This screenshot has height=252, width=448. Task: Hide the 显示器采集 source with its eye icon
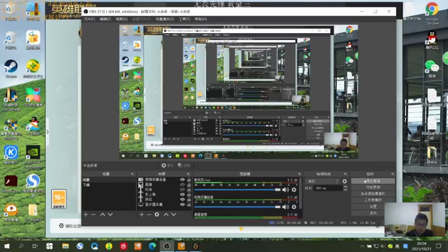(183, 204)
